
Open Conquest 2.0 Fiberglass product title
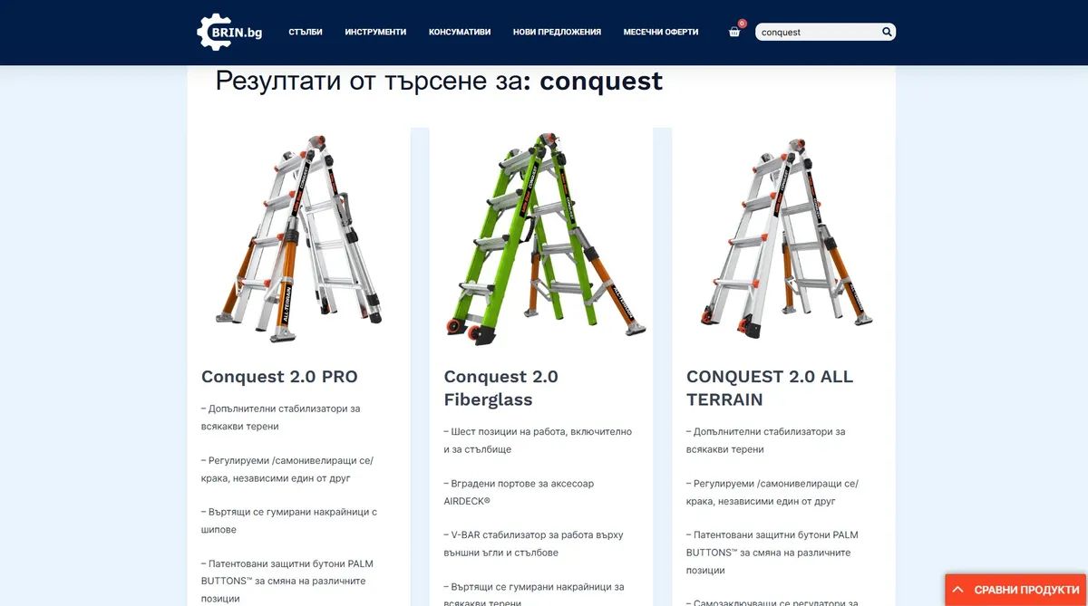[x=500, y=388]
